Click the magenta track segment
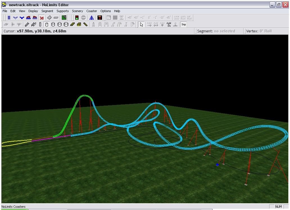This screenshot has height=210, width=290. (51, 138)
